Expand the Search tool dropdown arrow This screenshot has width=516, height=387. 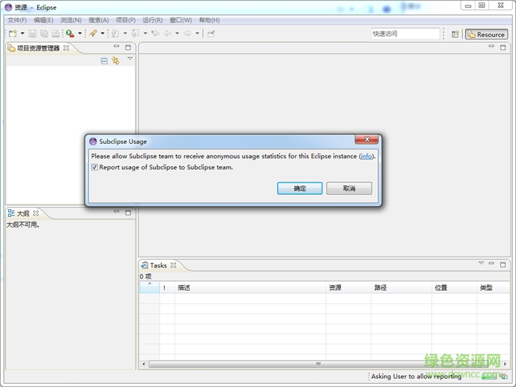click(x=103, y=33)
